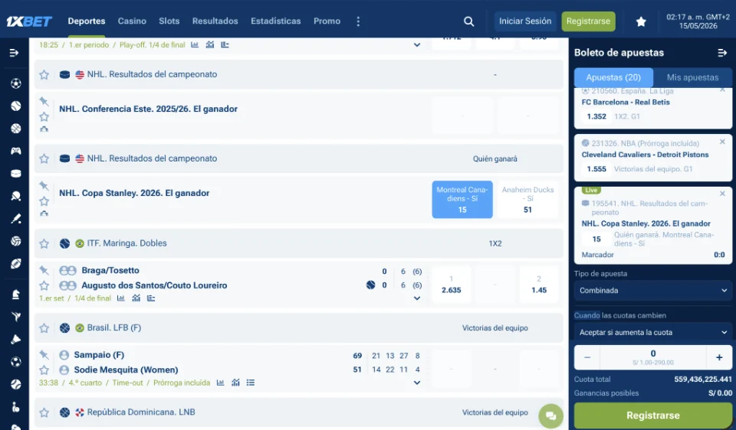
Task: Switch to Mis apuestas tab
Action: coord(692,77)
